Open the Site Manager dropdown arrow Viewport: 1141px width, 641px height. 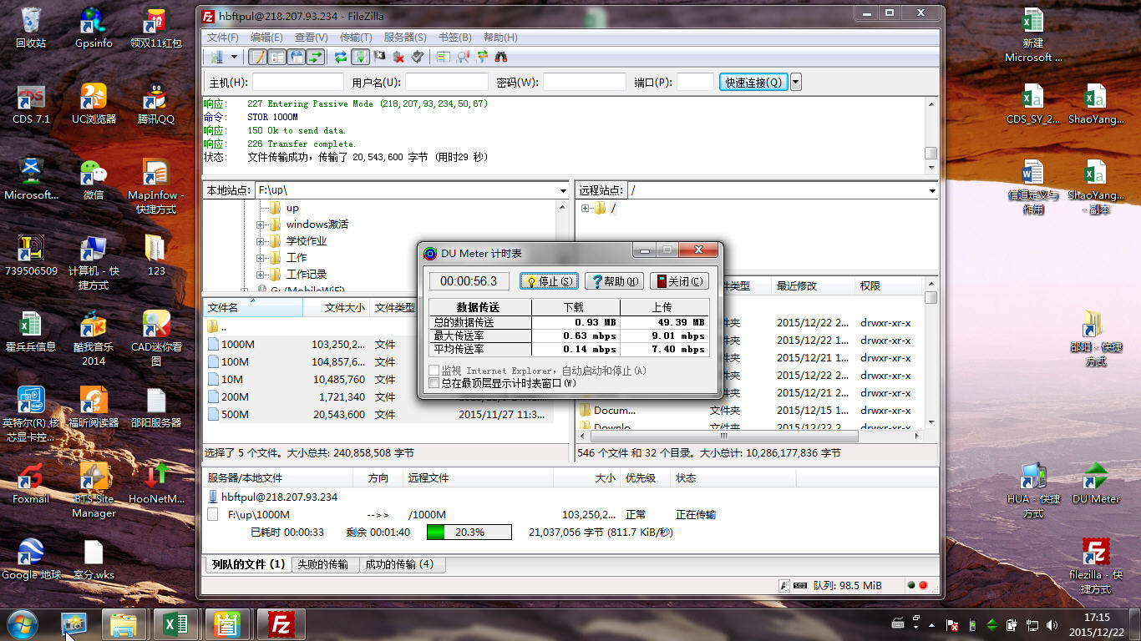click(234, 57)
